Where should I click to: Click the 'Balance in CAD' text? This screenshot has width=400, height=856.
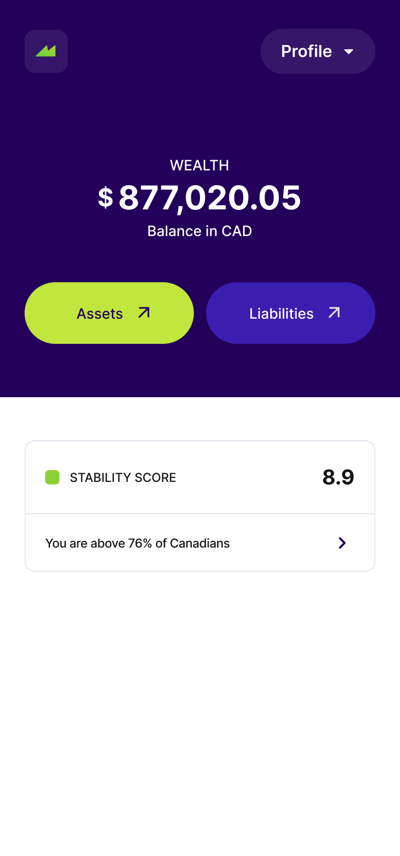pyautogui.click(x=199, y=231)
